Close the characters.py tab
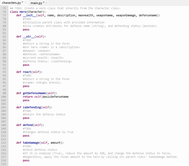 coord(26,2)
